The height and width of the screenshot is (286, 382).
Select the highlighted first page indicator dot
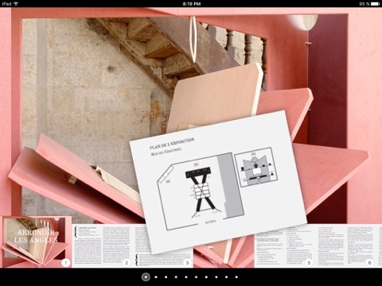(146, 277)
